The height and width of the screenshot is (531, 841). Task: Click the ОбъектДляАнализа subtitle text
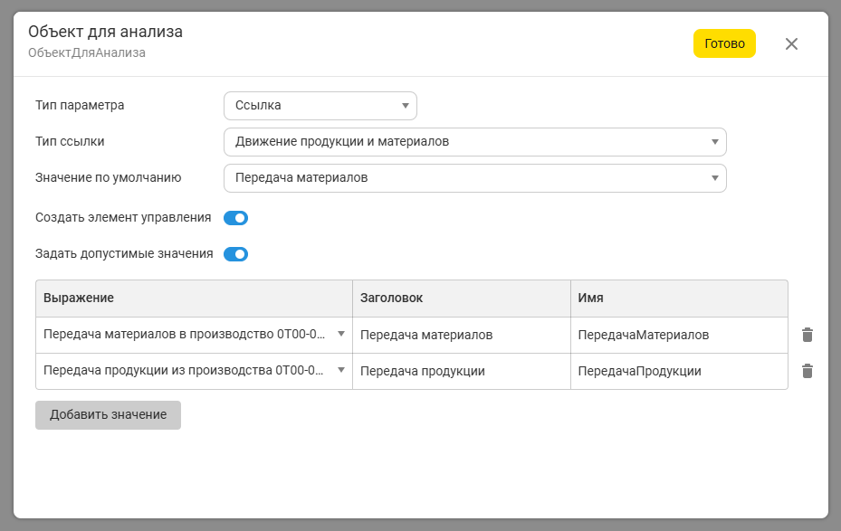click(x=86, y=52)
